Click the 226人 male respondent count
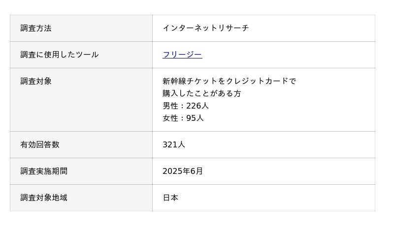The width and height of the screenshot is (394, 226). click(197, 106)
